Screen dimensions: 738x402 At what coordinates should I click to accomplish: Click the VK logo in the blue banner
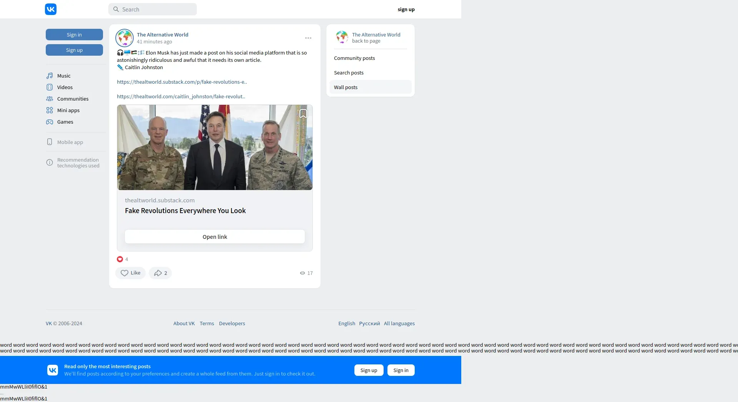(53, 370)
